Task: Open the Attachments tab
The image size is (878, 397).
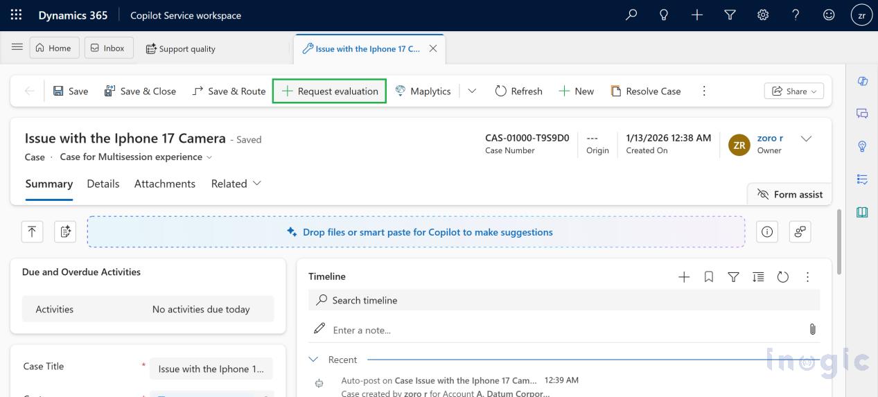Action: [165, 184]
